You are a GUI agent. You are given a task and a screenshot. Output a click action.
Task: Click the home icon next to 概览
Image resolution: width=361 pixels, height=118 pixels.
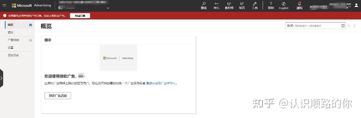click(30, 25)
